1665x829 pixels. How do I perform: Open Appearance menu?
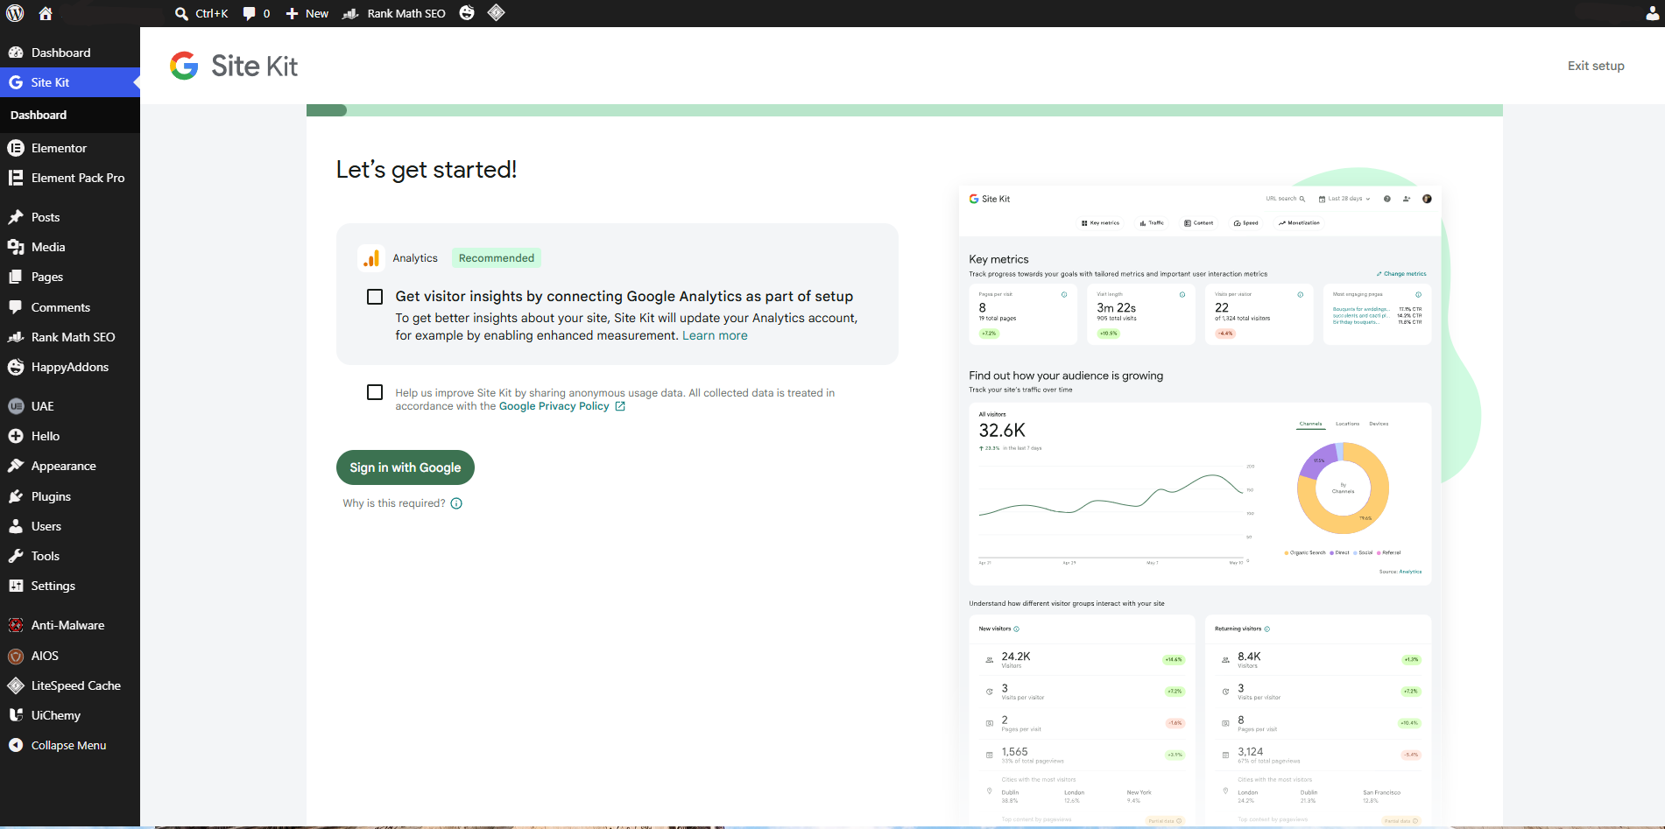click(x=70, y=466)
